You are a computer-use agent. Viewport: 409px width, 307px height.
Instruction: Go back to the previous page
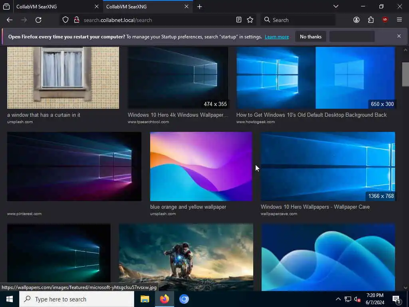[x=10, y=20]
